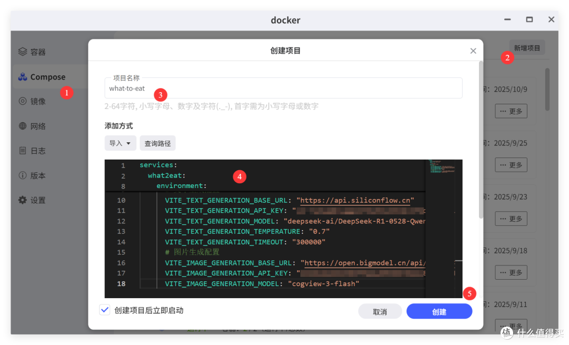569x345 pixels.
Task: Click line number 10 in editor gutter
Action: pyautogui.click(x=121, y=200)
